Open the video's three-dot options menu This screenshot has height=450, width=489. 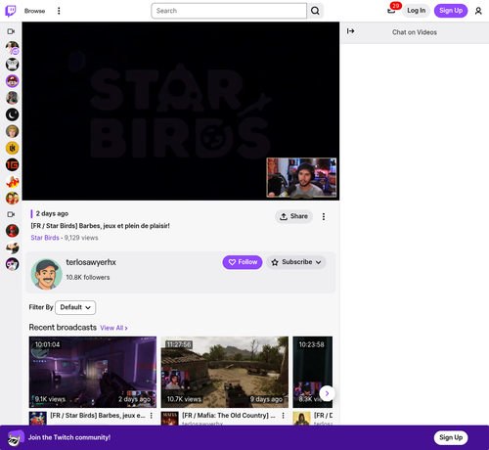pyautogui.click(x=324, y=216)
